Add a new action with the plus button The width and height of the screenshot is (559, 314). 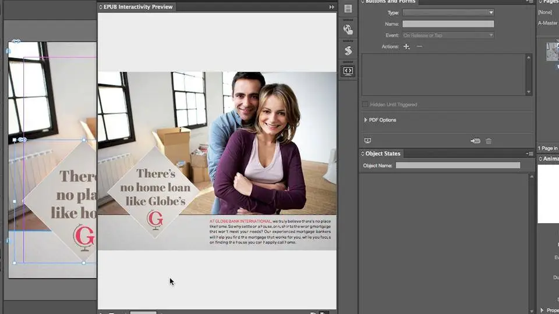point(406,47)
